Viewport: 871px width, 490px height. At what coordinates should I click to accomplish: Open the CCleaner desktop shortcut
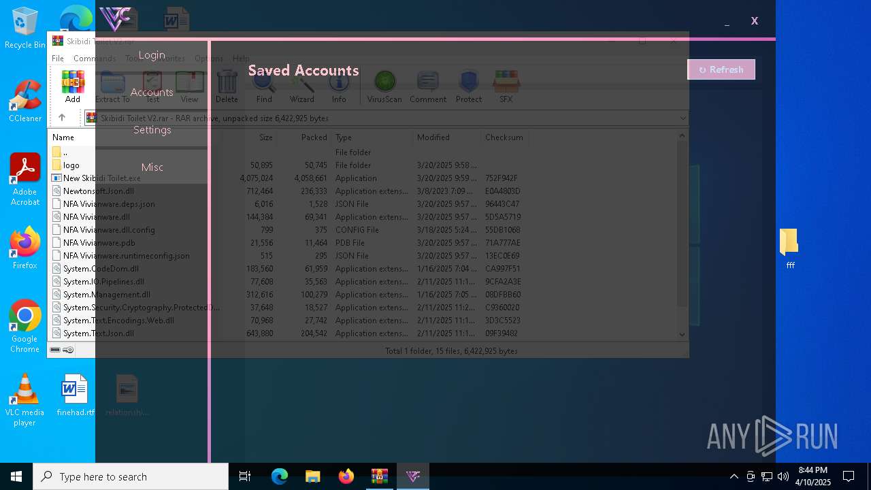[x=24, y=102]
